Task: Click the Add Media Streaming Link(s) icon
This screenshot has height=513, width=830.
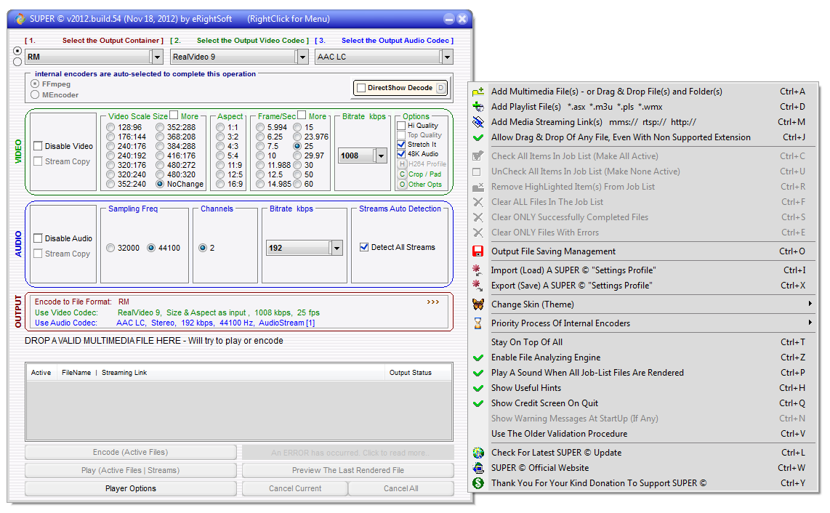Action: coord(478,122)
